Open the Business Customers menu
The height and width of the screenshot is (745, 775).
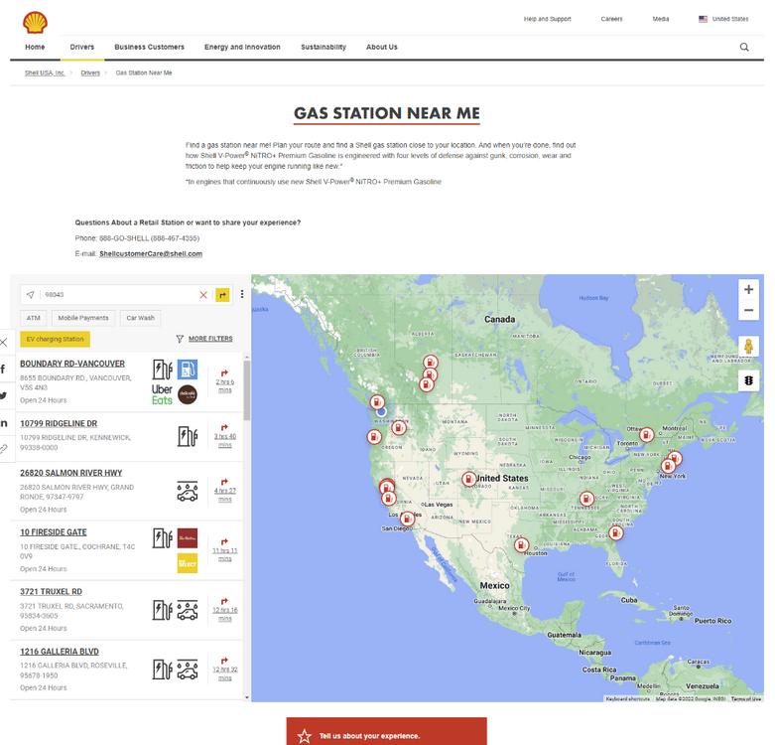149,47
